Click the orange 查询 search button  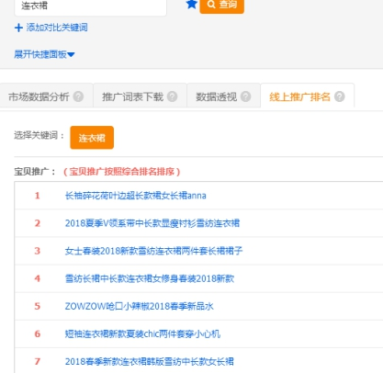[x=222, y=6]
